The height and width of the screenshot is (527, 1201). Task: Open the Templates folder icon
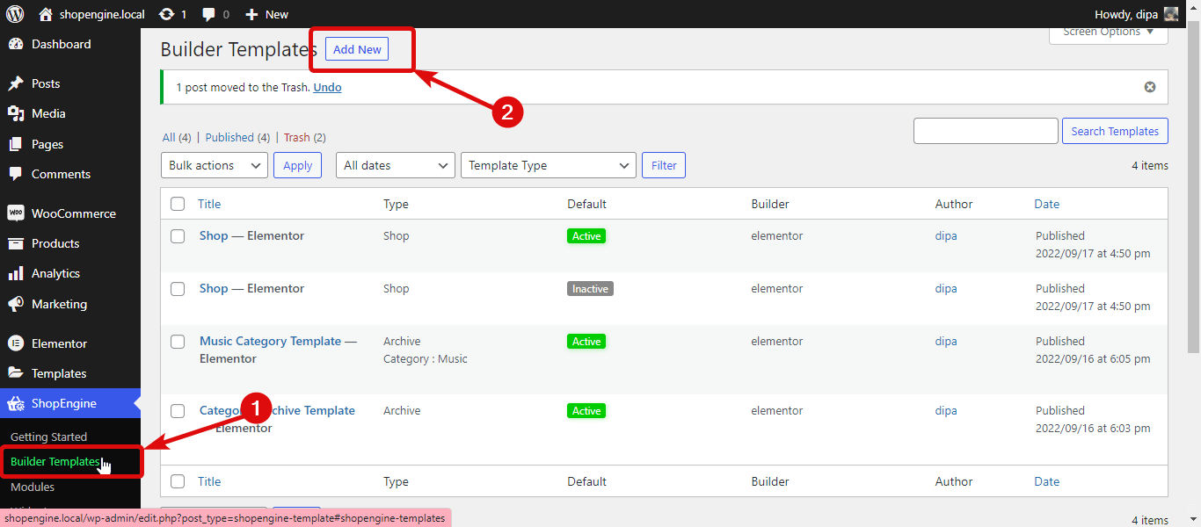coord(16,373)
